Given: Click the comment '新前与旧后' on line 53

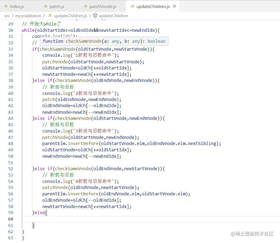Looking at the screenshot, I should pyautogui.click(x=58, y=175).
